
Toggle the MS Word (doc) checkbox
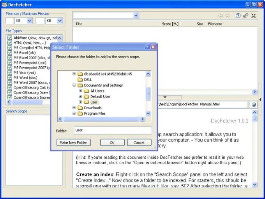click(10, 78)
